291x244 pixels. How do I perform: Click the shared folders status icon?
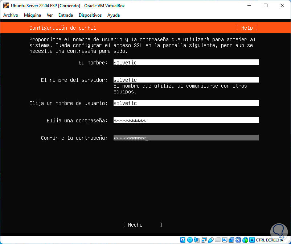click(217, 240)
